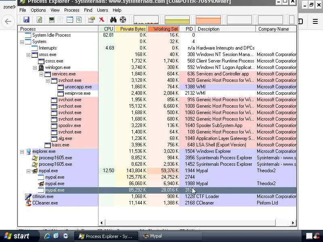Select the Interrupts row
The image size is (323, 242).
tap(157, 48)
